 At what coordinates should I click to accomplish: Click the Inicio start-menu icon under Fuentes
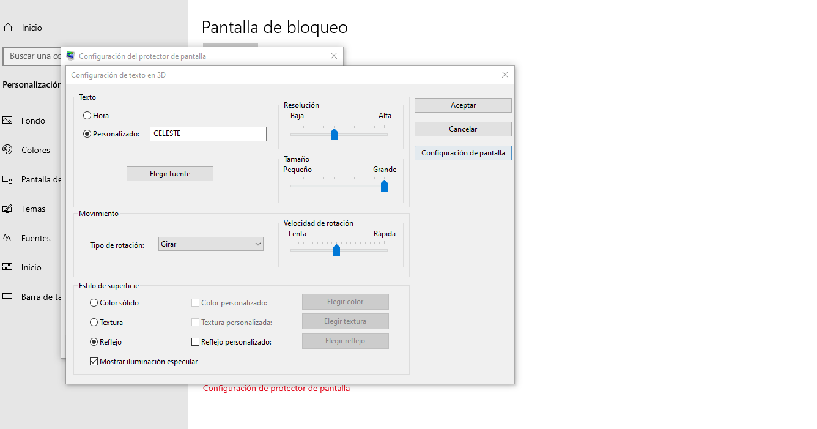[x=8, y=267]
